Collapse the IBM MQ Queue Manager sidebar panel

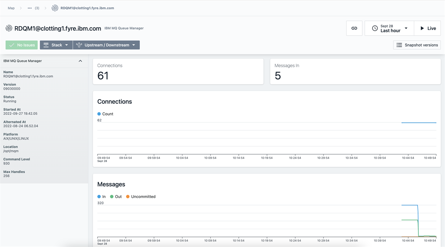click(x=80, y=61)
